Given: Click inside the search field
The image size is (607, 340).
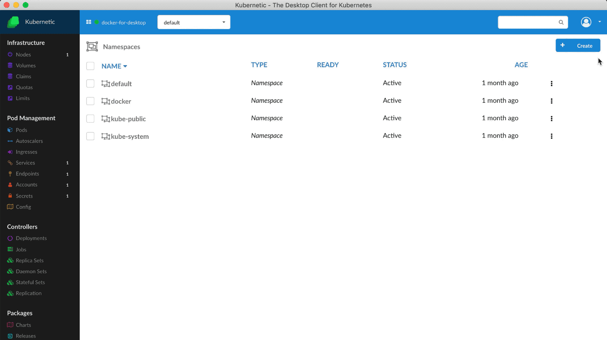Looking at the screenshot, I should tap(526, 22).
